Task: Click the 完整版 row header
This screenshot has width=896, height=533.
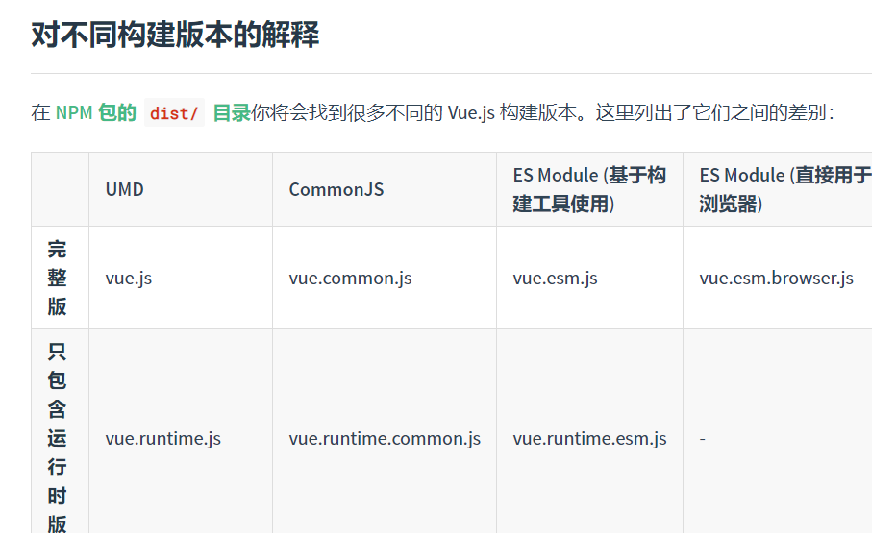Action: [x=58, y=278]
